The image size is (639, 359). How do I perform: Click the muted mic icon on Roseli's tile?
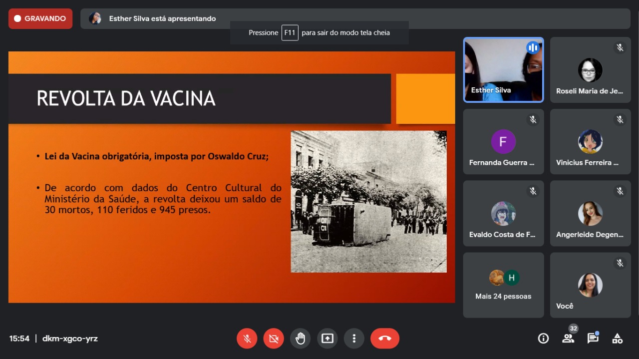coord(620,48)
